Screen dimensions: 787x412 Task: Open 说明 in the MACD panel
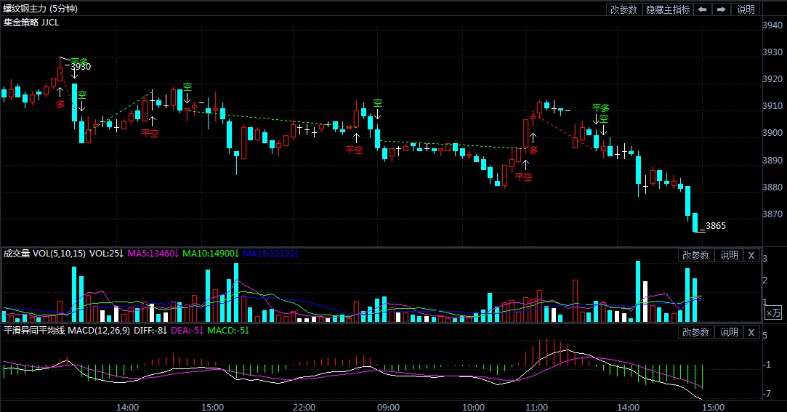(x=728, y=332)
